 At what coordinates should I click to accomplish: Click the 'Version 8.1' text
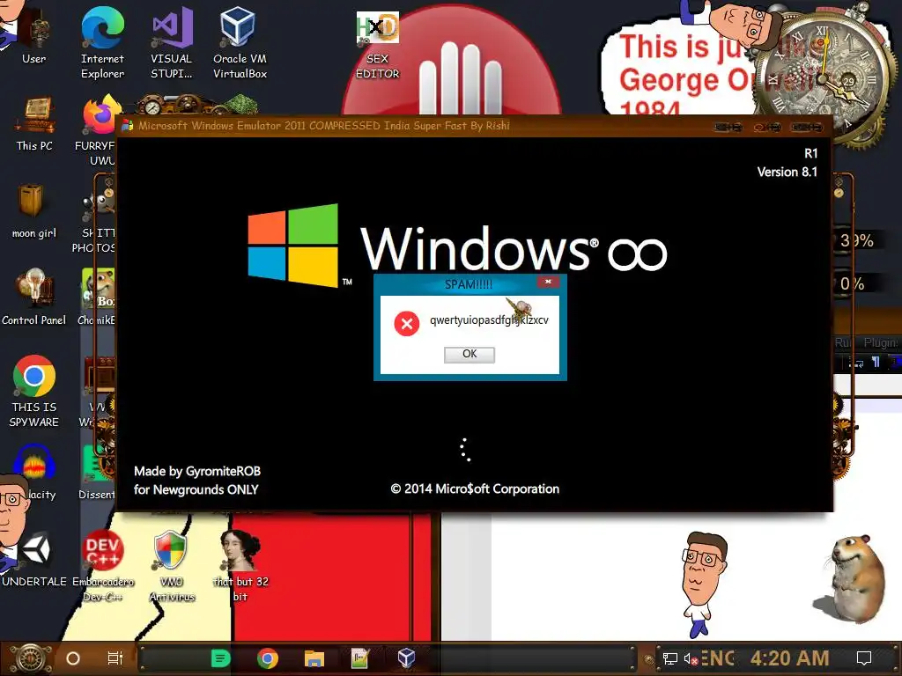[787, 172]
